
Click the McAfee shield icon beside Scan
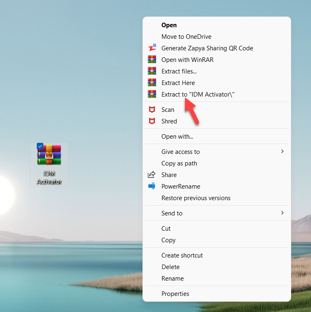[x=152, y=110]
